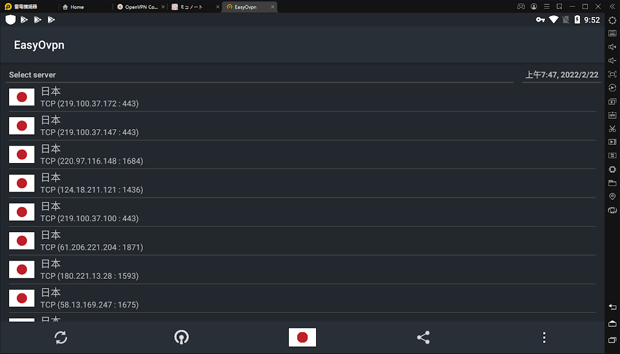The height and width of the screenshot is (354, 620).
Task: Collapse sidebar with double chevron icon
Action: click(x=613, y=7)
